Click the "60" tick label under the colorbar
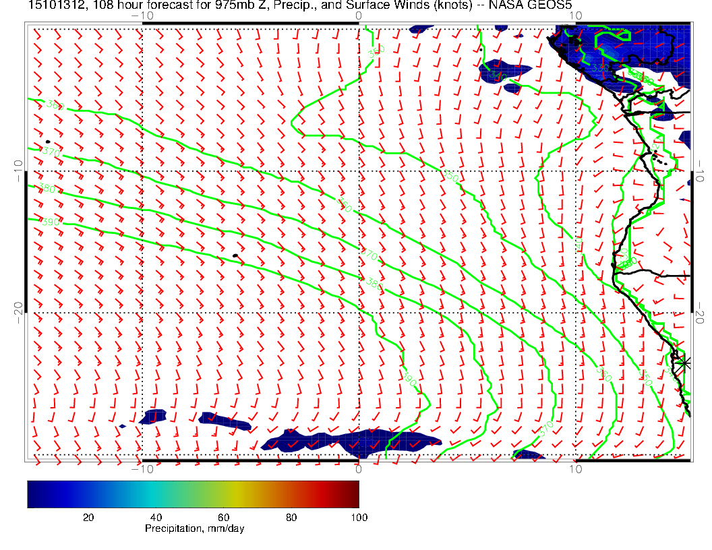This screenshot has height=550, width=712. 223,518
